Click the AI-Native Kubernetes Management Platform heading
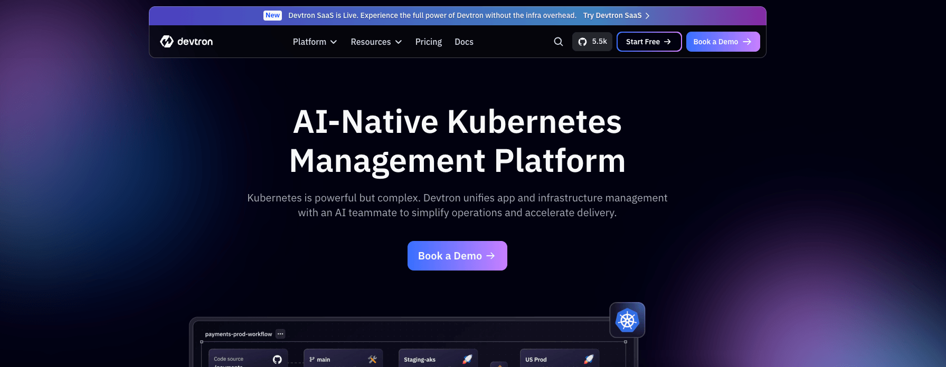The width and height of the screenshot is (946, 367). 457,141
